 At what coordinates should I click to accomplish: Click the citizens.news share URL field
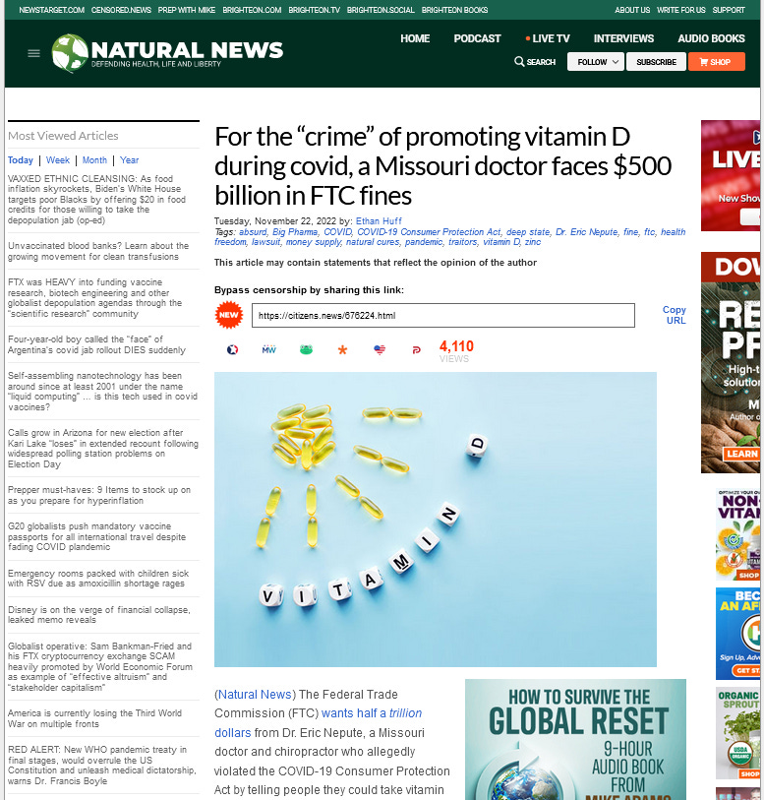coord(442,315)
